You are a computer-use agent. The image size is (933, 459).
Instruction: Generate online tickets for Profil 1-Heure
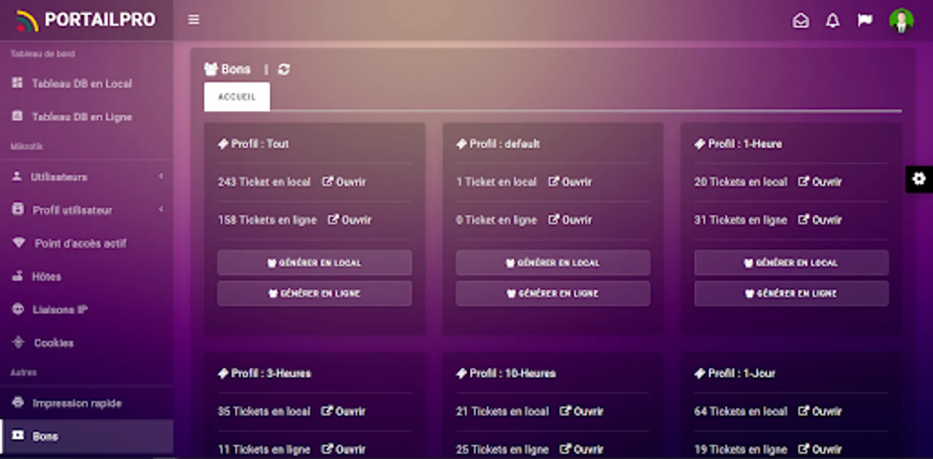(x=791, y=293)
